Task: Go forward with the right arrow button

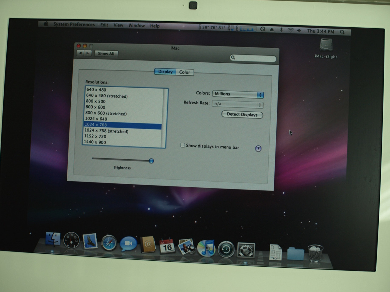Action: click(x=88, y=53)
